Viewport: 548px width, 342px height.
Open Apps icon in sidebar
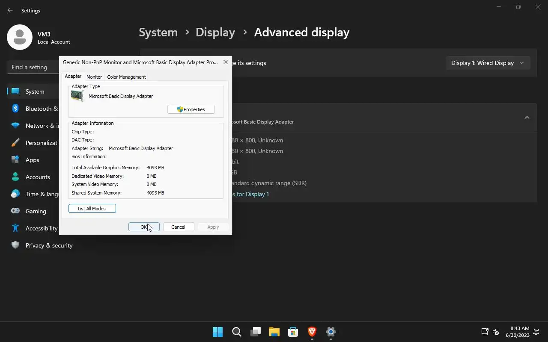[x=15, y=160]
